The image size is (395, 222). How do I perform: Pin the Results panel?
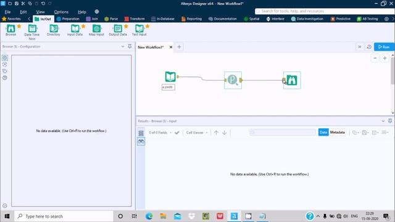pos(390,121)
